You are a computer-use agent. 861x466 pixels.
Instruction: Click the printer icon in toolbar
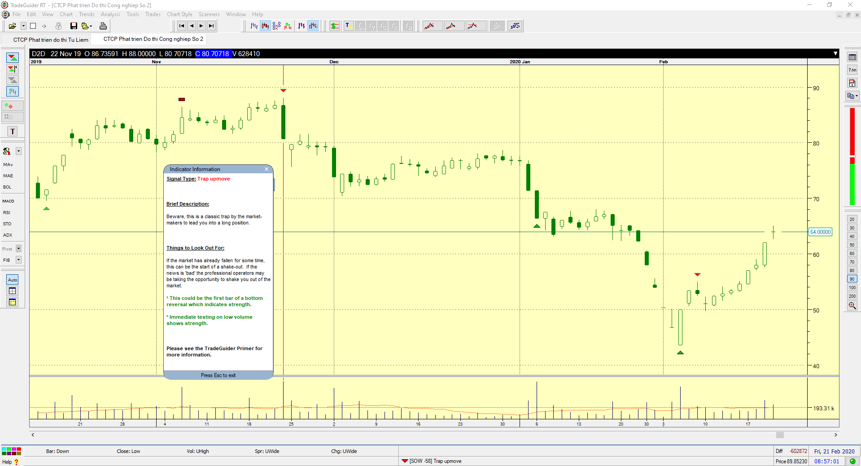tap(103, 26)
